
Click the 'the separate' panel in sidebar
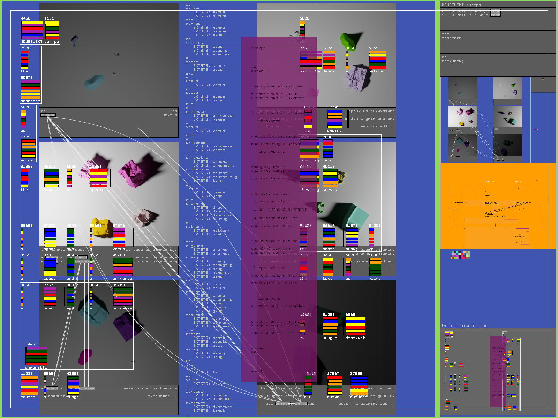498,42
